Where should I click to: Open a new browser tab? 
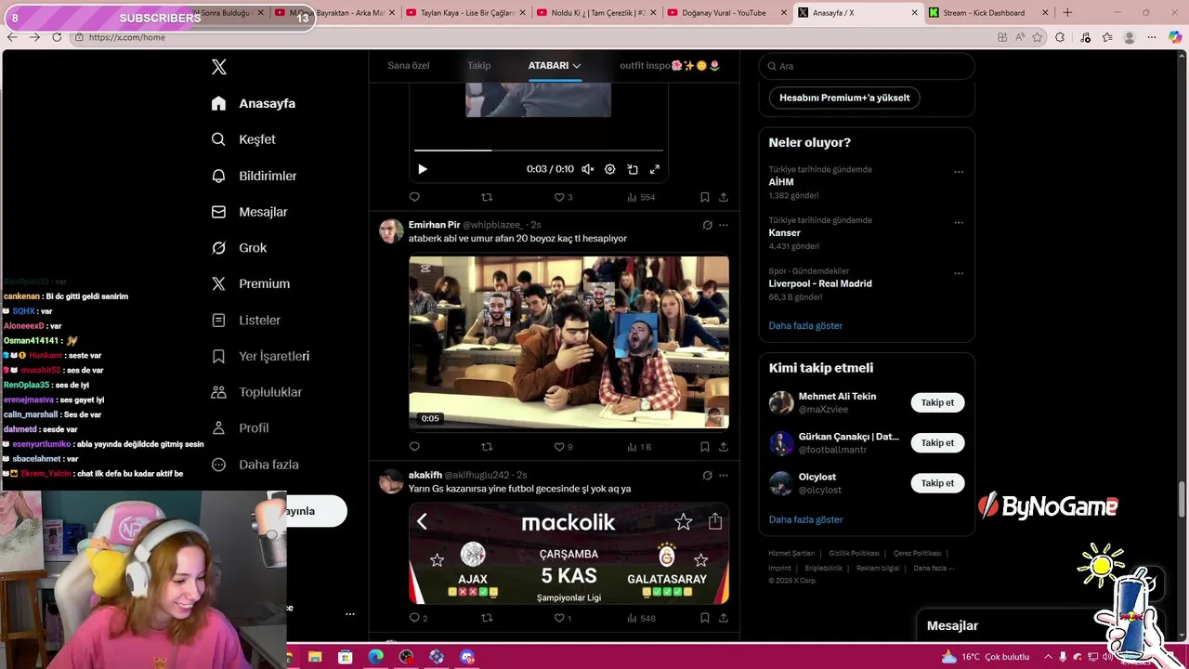(1067, 13)
